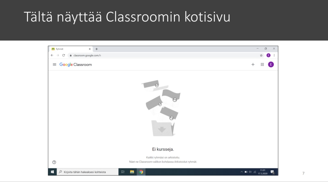The height and width of the screenshot is (182, 328).
Task: Check the battery status icon
Action: point(246,172)
